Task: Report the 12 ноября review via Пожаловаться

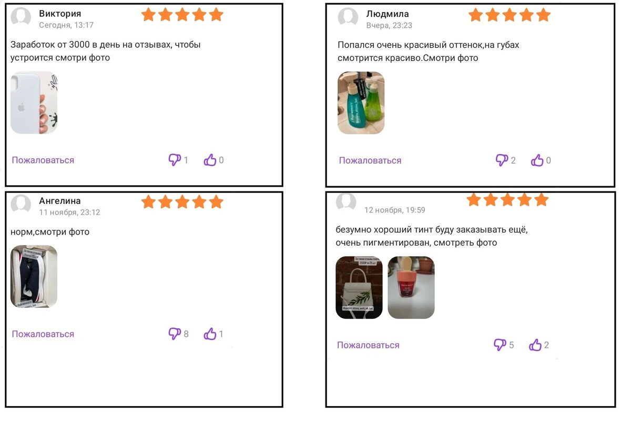Action: coord(368,345)
